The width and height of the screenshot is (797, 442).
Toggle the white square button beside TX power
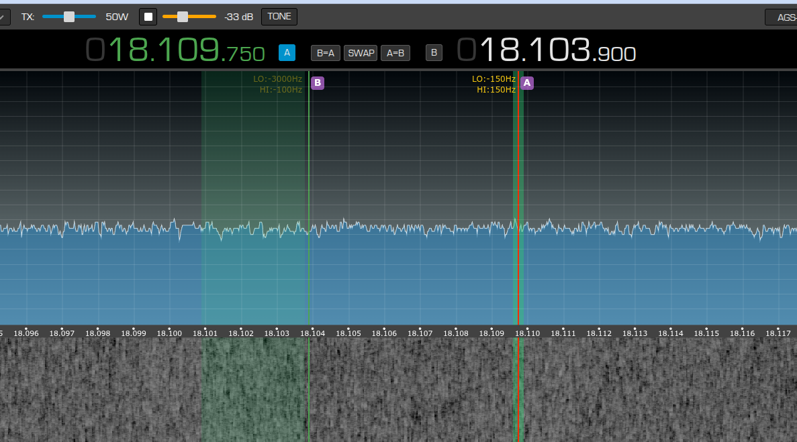coord(148,17)
